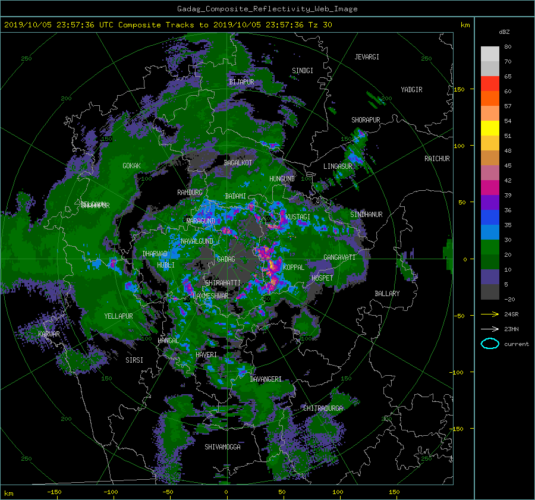Click the SIRSI city label
Viewport: 535px width, 500px height.
134,360
